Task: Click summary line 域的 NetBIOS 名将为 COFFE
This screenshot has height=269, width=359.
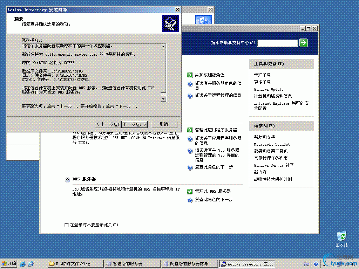Action: (48, 63)
